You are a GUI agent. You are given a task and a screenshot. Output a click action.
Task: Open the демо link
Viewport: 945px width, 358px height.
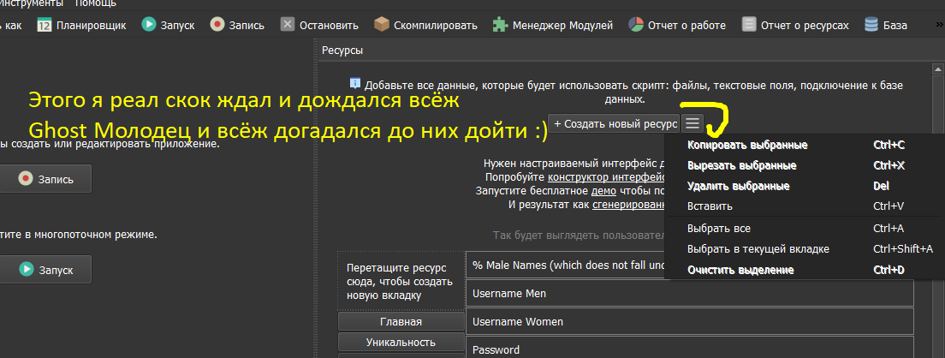[603, 191]
